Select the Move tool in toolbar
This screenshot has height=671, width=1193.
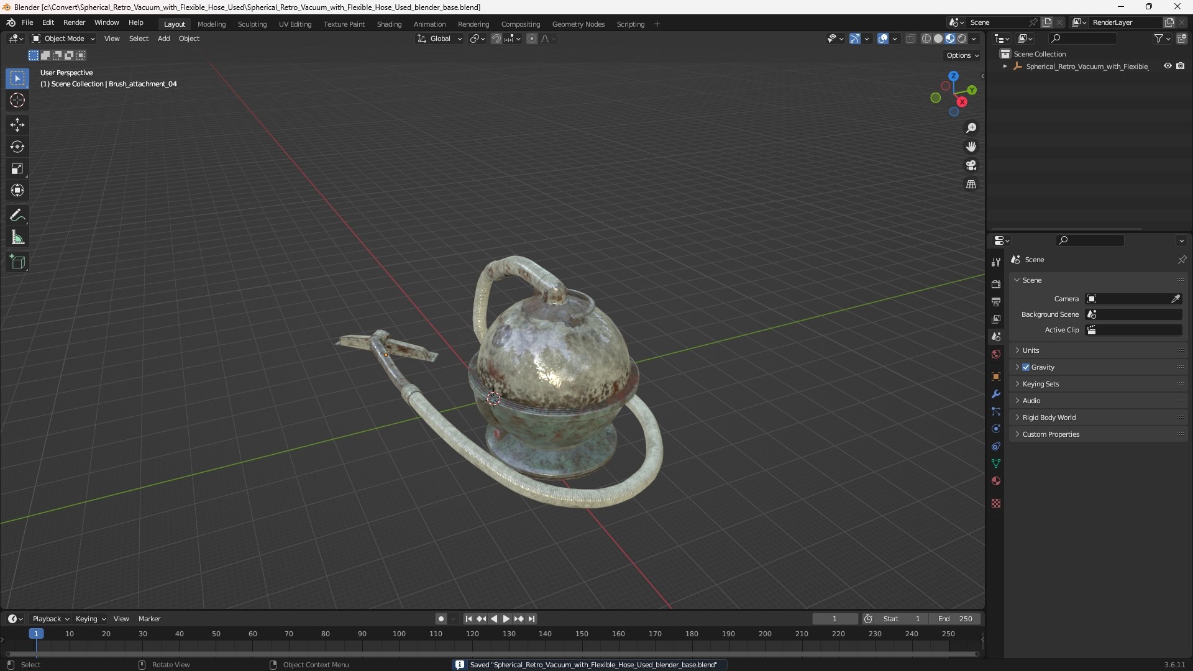pos(17,125)
